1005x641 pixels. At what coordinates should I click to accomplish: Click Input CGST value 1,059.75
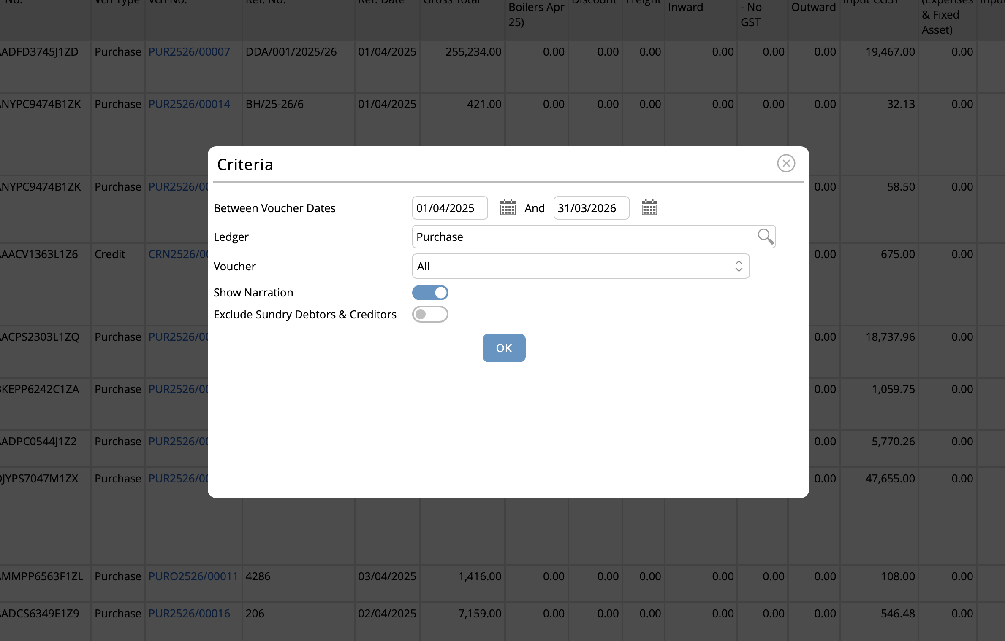893,389
